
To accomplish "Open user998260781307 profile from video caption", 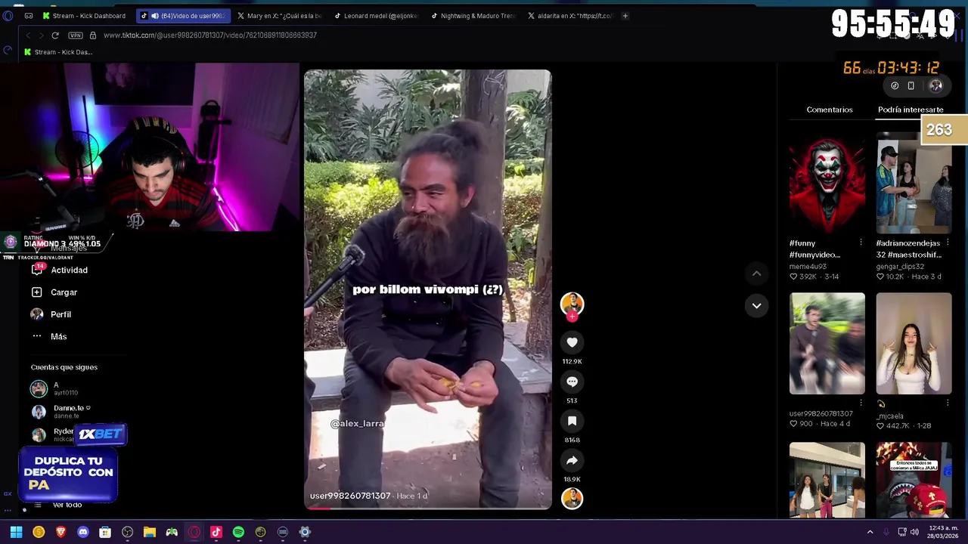I will (350, 496).
